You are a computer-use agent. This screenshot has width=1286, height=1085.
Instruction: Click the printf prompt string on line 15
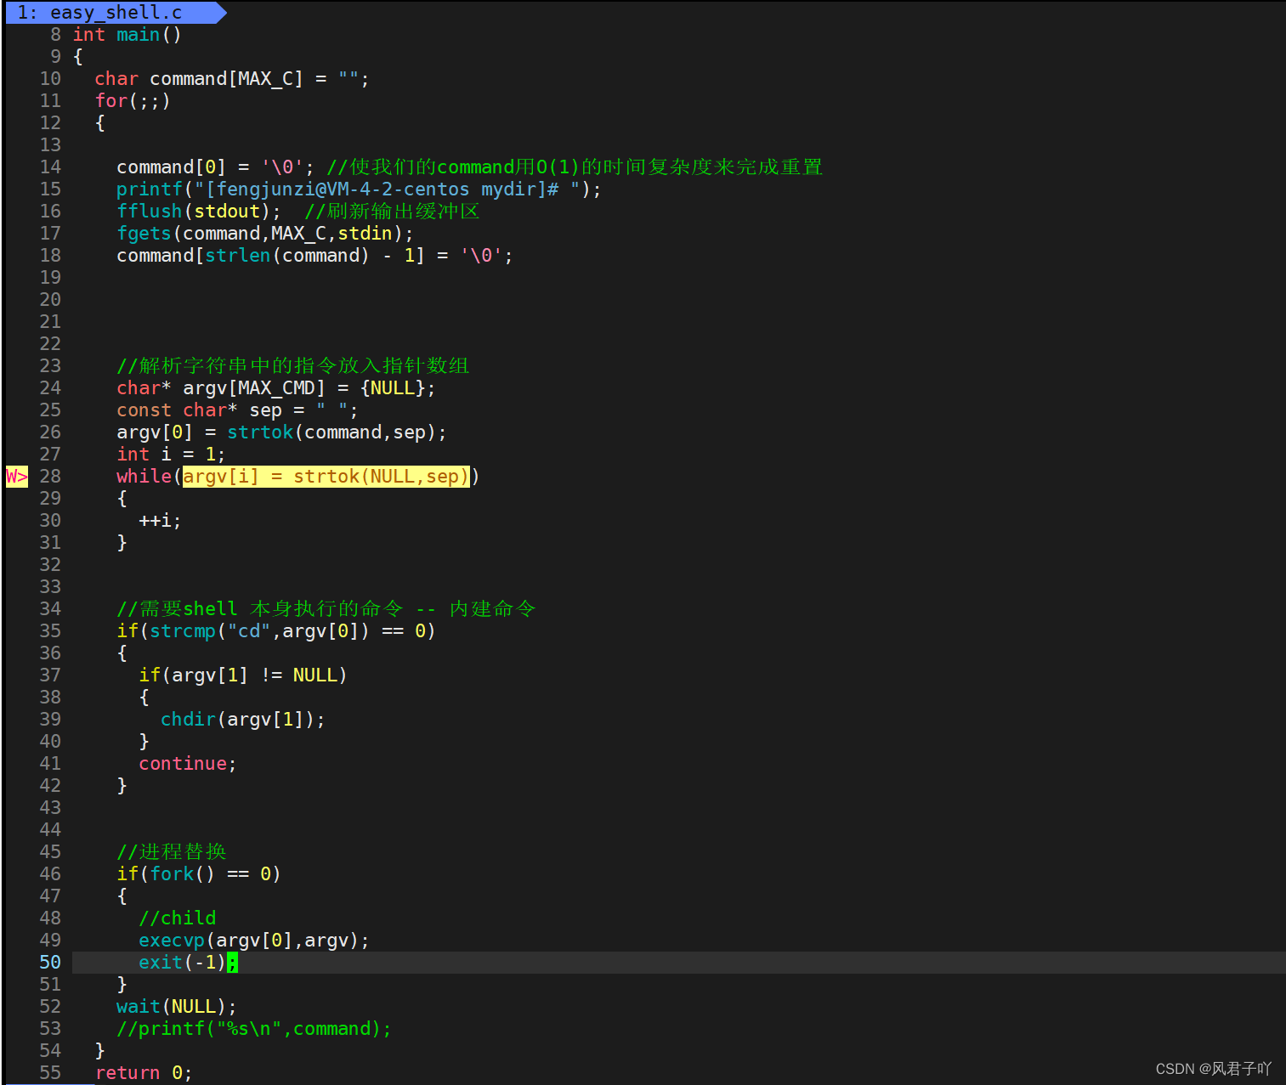[389, 189]
